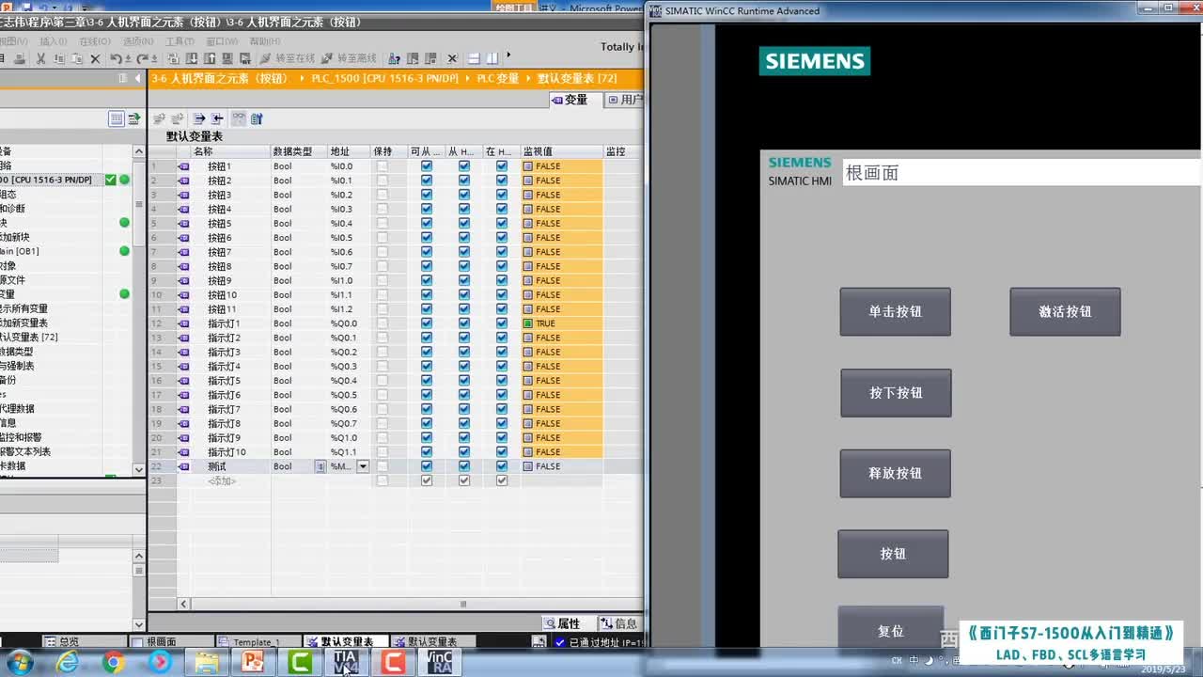The height and width of the screenshot is (677, 1203).
Task: Click the Export tags arrow icon
Action: coord(198,118)
